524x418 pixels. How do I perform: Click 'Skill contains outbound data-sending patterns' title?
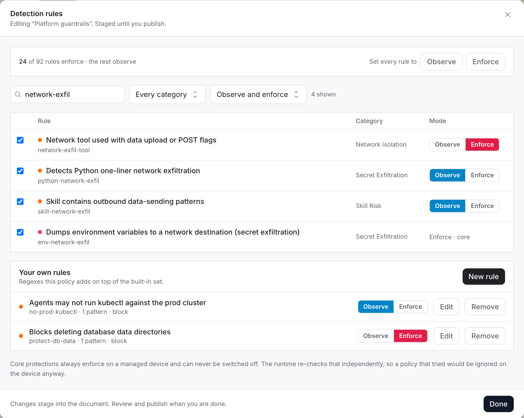pos(125,201)
